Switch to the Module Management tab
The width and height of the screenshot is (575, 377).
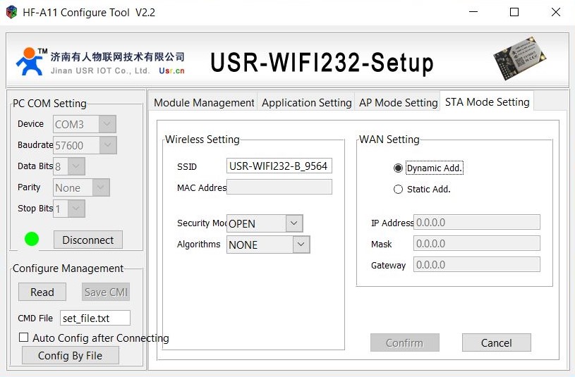click(203, 103)
